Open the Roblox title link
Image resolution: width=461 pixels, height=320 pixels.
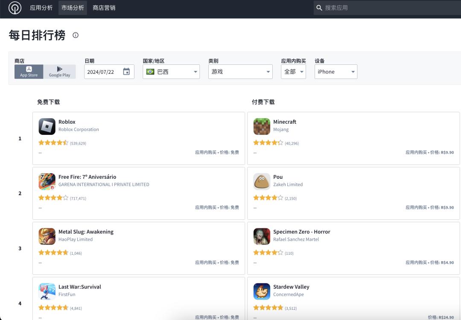pos(67,122)
